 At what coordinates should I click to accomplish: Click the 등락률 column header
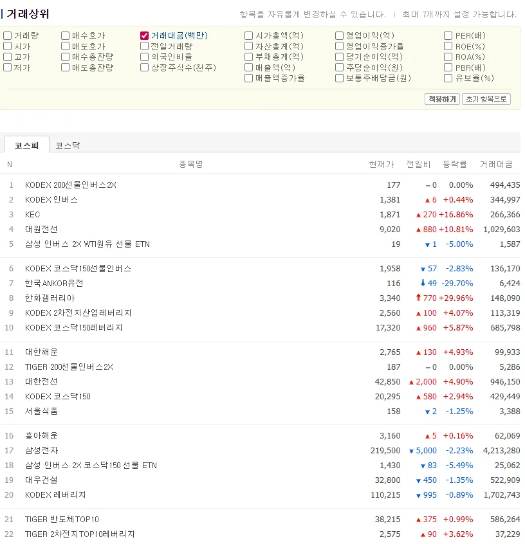[454, 164]
